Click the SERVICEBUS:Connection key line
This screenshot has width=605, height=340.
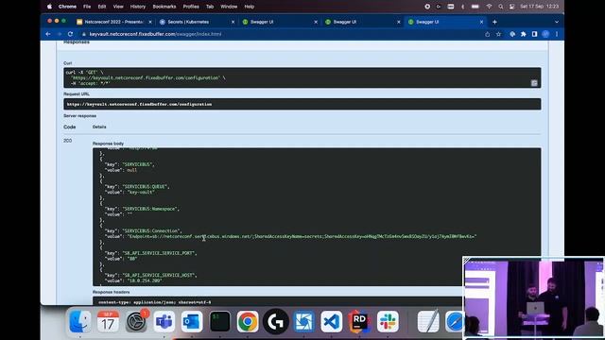pyautogui.click(x=143, y=230)
